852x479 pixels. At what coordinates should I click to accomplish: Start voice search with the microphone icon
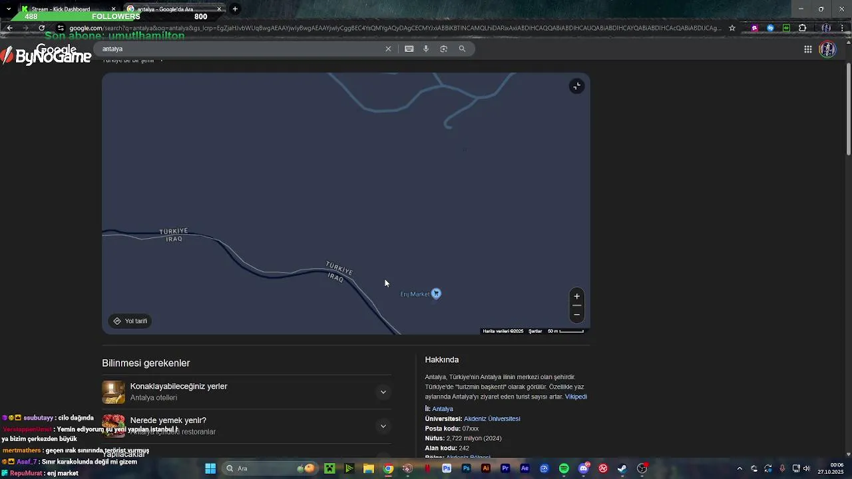pyautogui.click(x=426, y=49)
